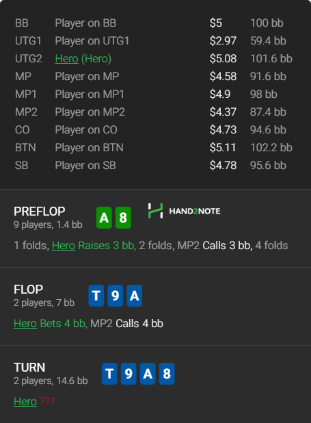Click the TURN section heading
Viewport: 311px width, 423px height.
click(x=29, y=367)
